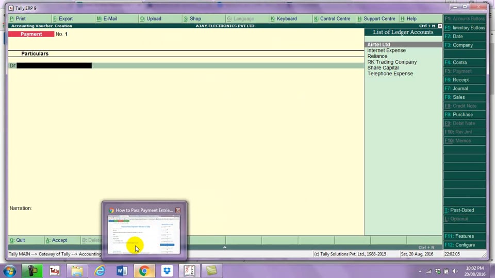Screen dimensions: 495x278
Task: Click the Inventory Buttons F1 button
Action: (465, 28)
